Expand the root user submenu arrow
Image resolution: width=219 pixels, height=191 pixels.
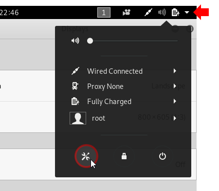[175, 118]
